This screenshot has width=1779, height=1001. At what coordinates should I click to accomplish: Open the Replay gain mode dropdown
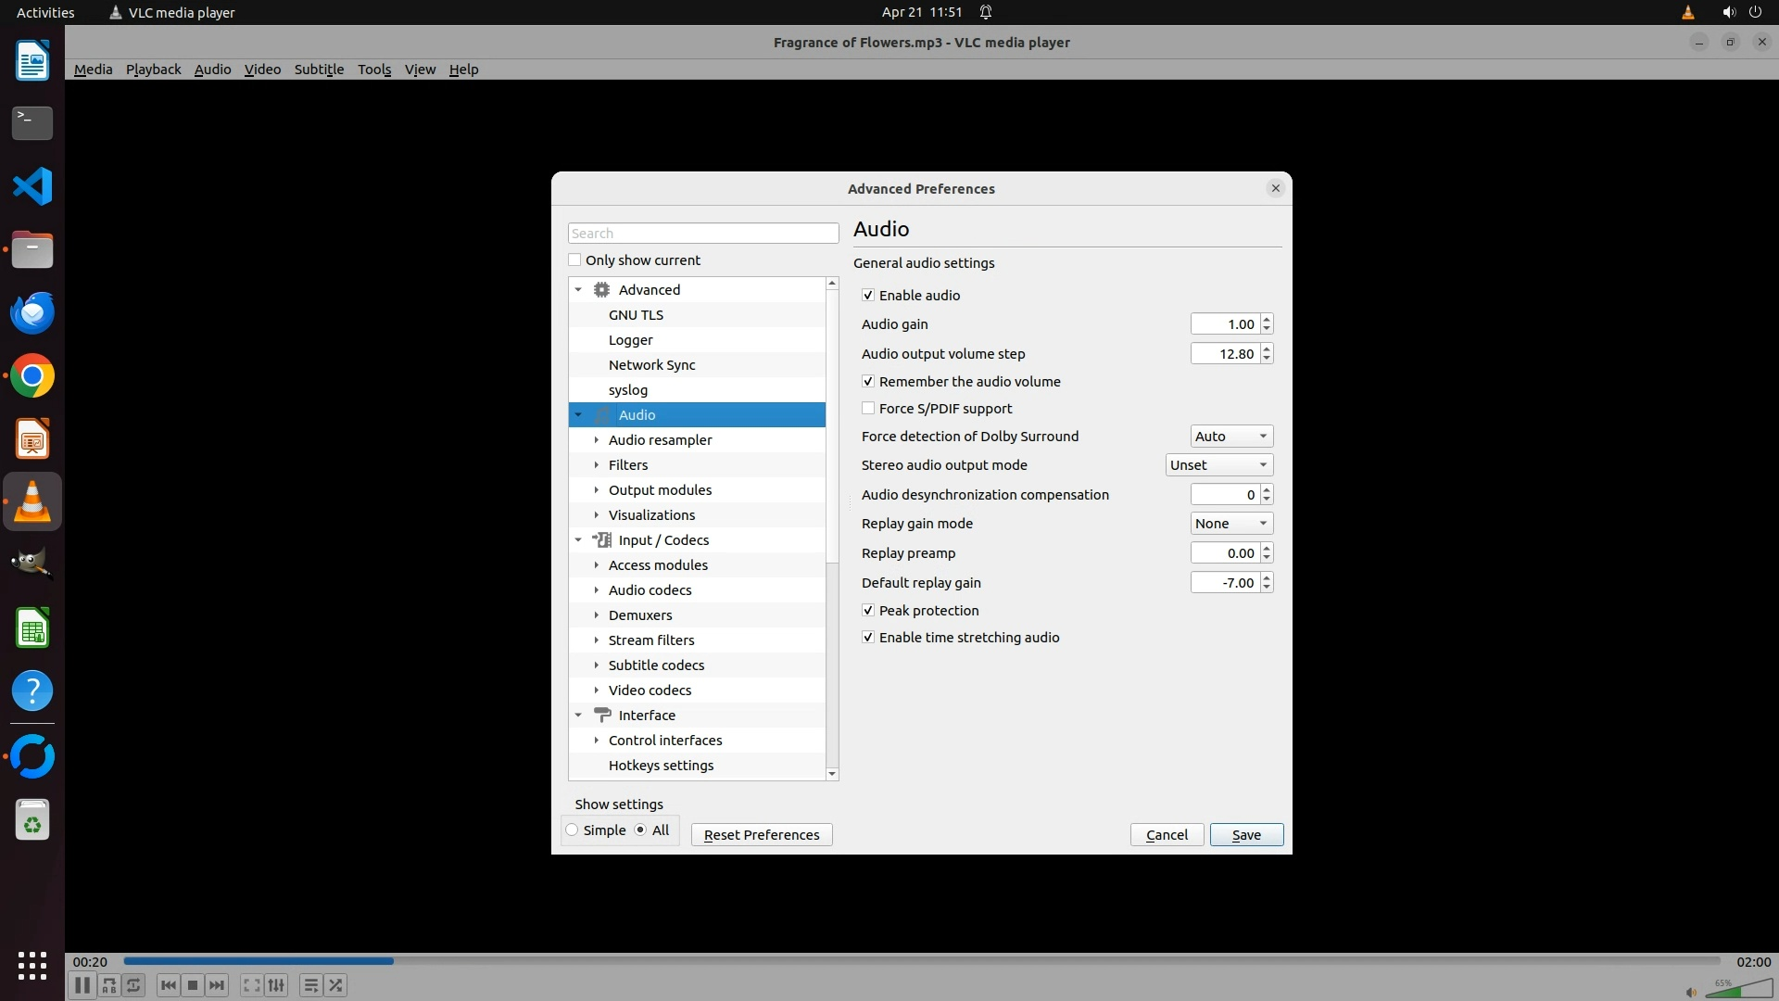[1230, 524]
